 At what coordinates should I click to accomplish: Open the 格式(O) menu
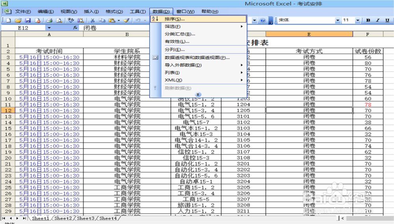pos(114,11)
